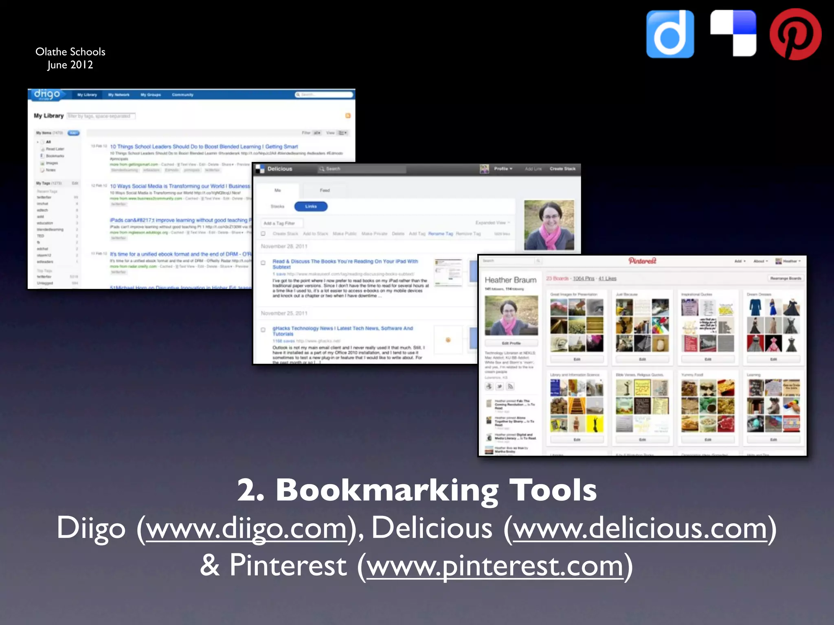Open the Expanded View dropdown in Delicious
Image resolution: width=834 pixels, height=625 pixels.
[x=492, y=223]
